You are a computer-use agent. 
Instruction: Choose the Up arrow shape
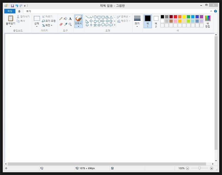[111, 21]
